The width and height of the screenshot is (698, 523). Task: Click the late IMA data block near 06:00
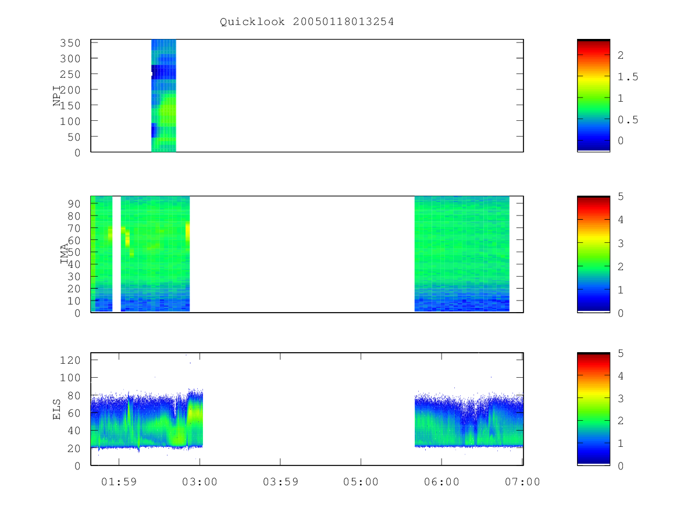pos(462,254)
